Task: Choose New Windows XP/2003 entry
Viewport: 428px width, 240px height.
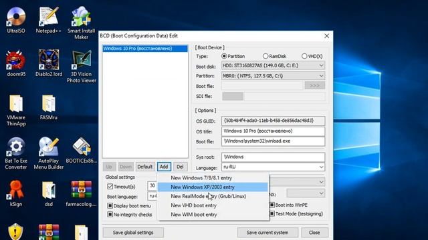Action: [x=213, y=187]
